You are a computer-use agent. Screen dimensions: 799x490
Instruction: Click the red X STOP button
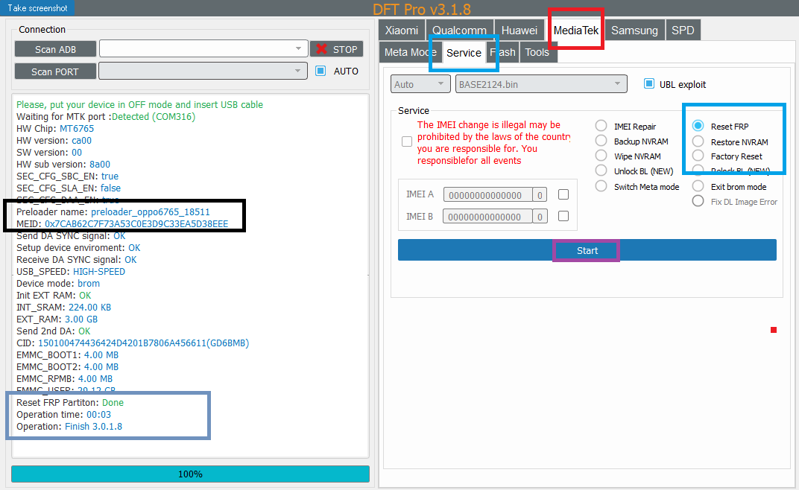(x=336, y=49)
